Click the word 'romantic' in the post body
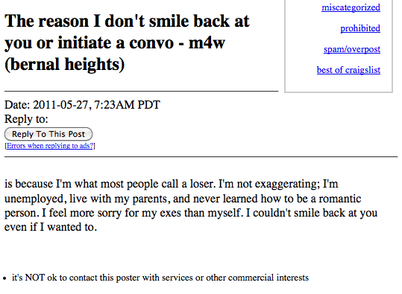The width and height of the screenshot is (402, 294). pyautogui.click(x=340, y=199)
